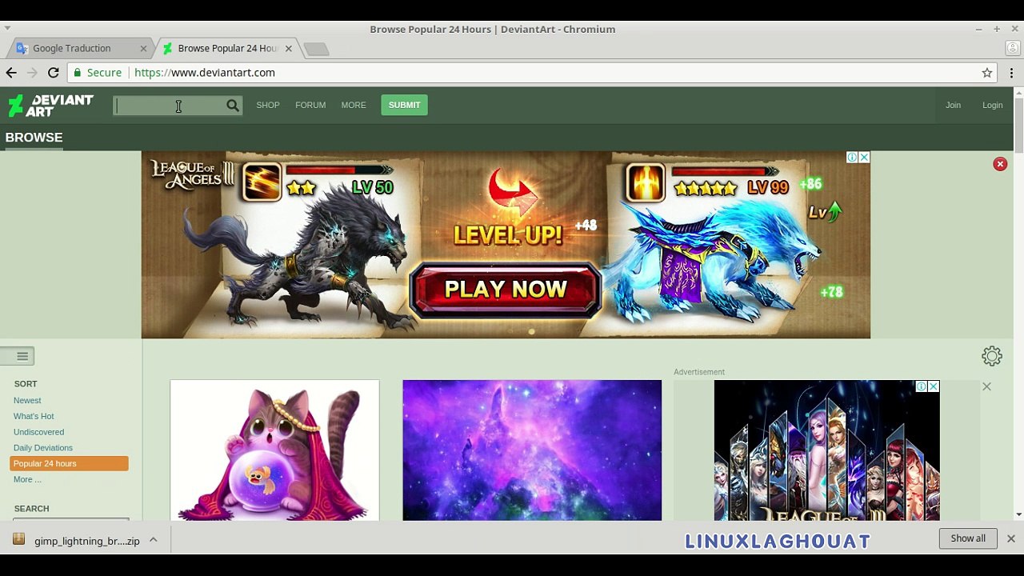Close the Google Traduction tab

[x=143, y=49]
